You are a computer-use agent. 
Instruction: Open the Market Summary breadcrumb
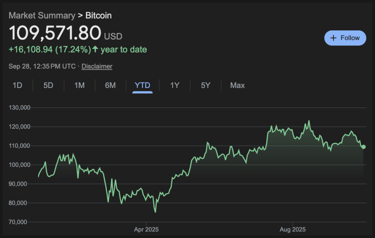coord(42,16)
